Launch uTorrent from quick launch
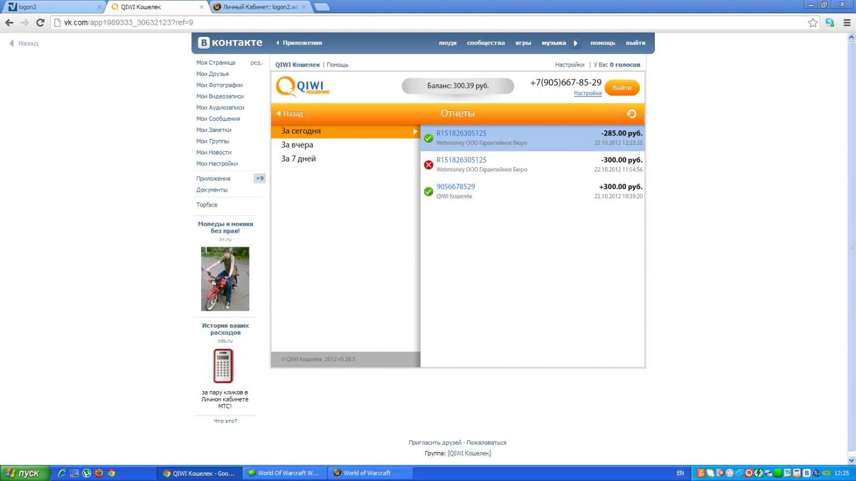The width and height of the screenshot is (856, 481). click(x=86, y=473)
